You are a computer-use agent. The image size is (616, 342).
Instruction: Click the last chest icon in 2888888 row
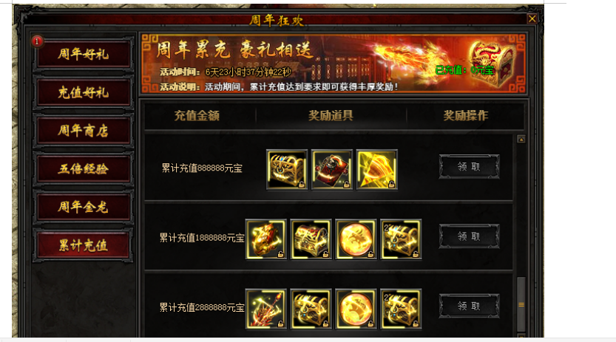(x=401, y=309)
